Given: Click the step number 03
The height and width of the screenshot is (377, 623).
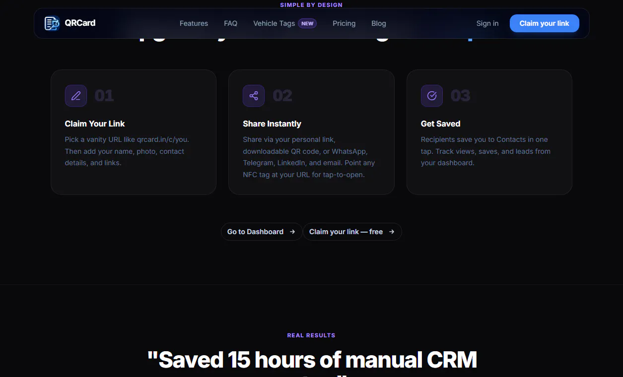Looking at the screenshot, I should [461, 96].
